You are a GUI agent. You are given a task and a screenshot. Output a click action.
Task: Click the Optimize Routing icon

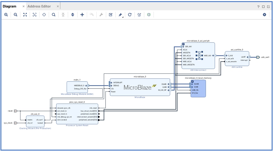click(139, 15)
